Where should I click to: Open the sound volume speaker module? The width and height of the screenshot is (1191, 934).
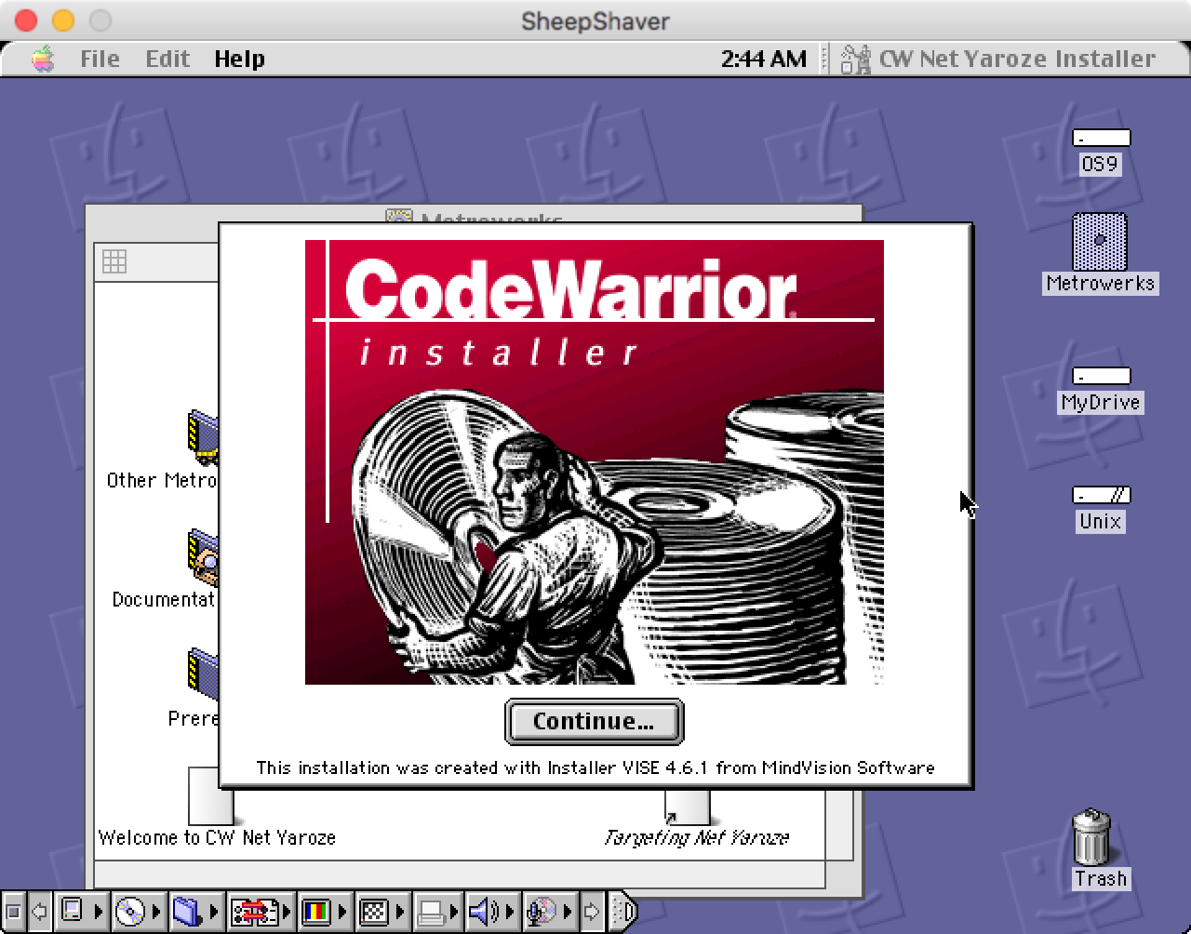tap(491, 912)
